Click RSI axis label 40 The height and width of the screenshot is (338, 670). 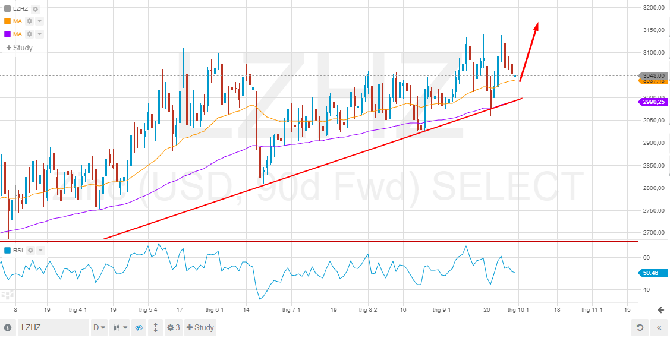[x=647, y=290]
